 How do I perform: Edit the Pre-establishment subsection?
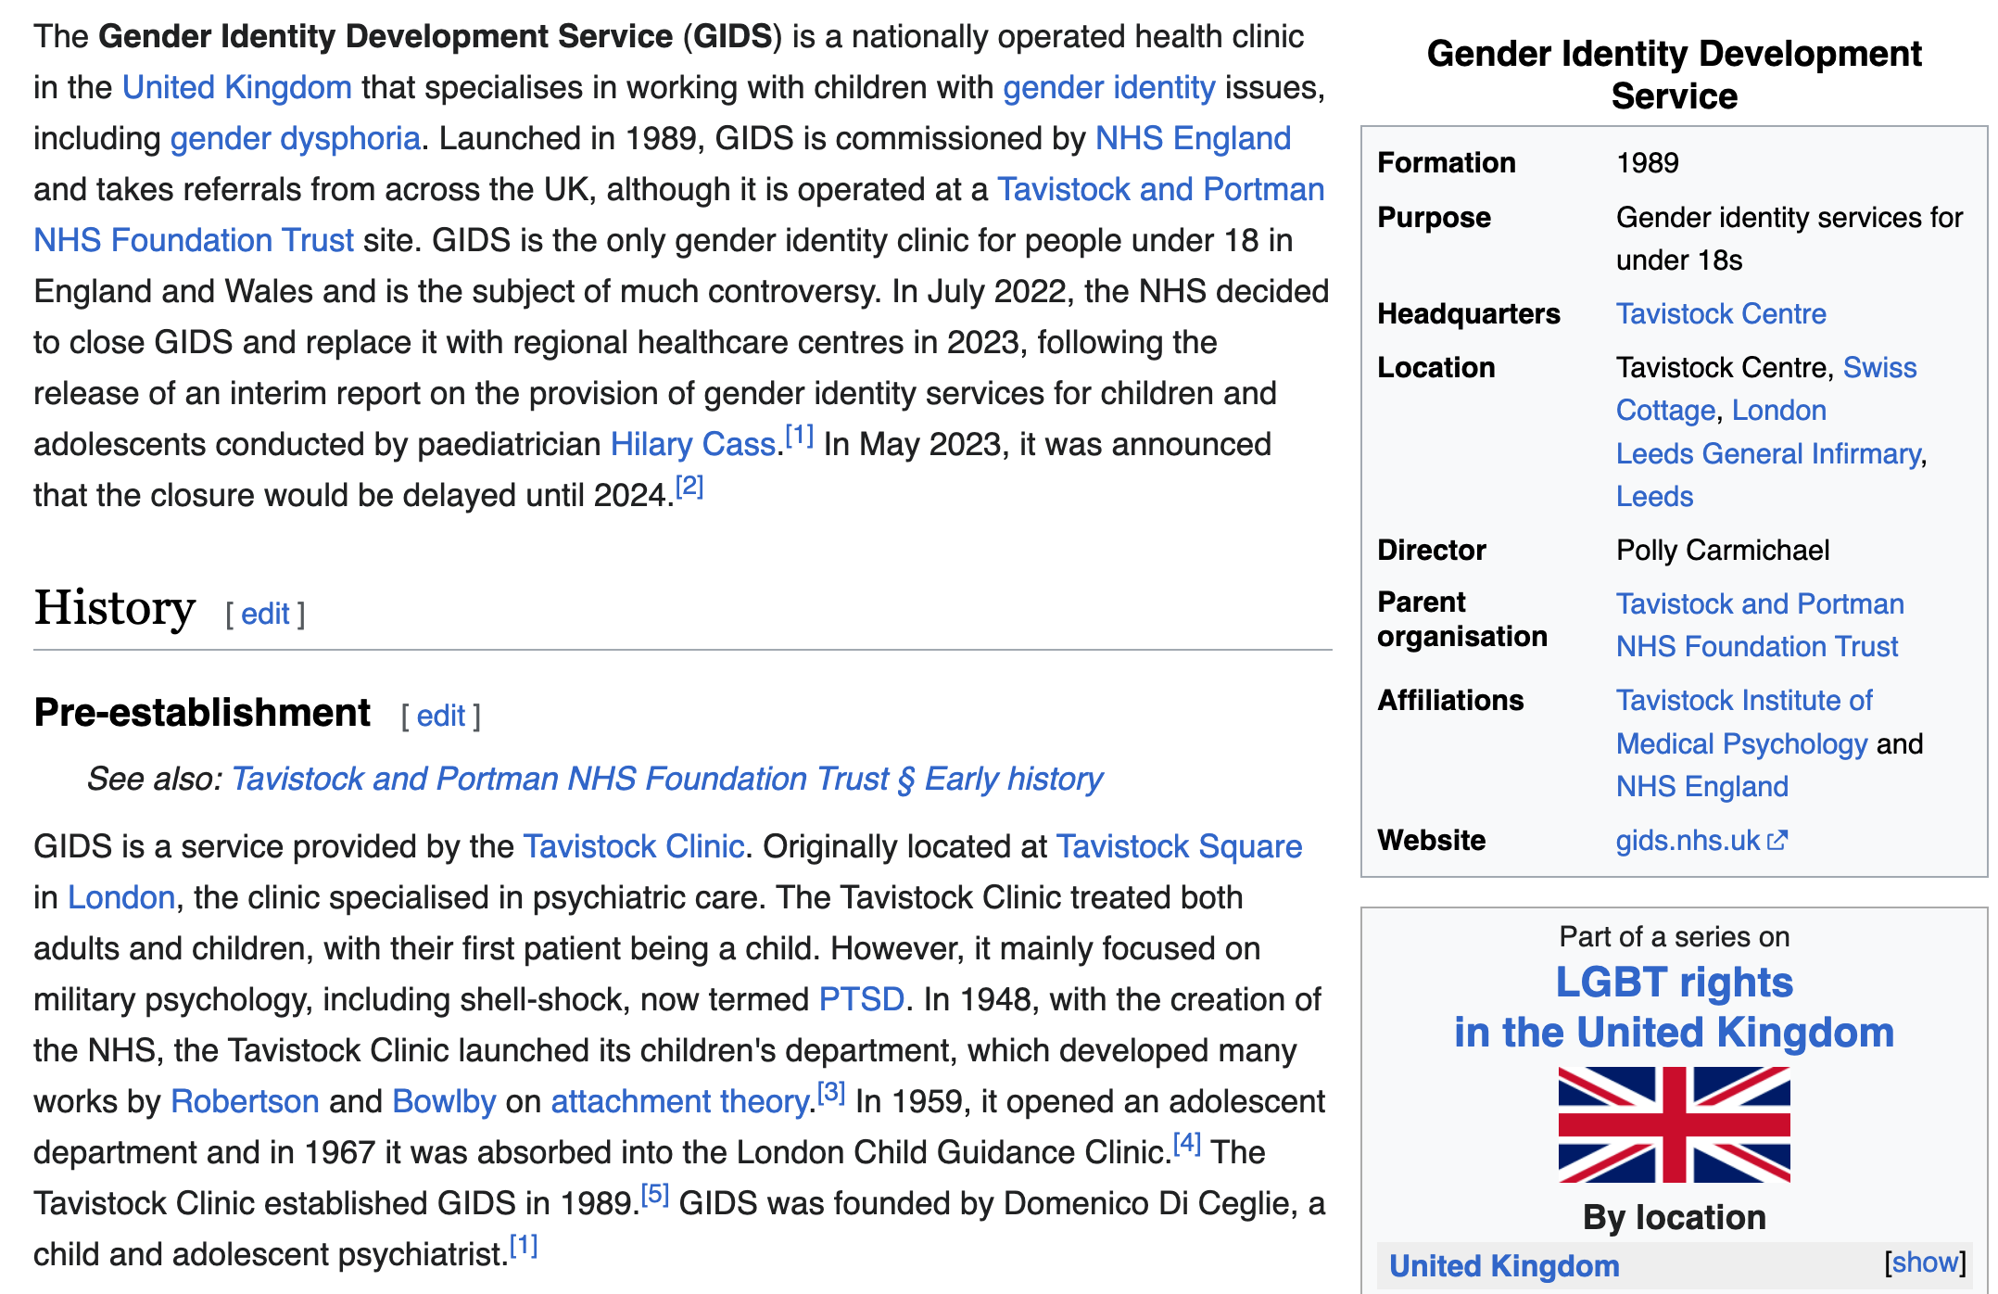440,716
